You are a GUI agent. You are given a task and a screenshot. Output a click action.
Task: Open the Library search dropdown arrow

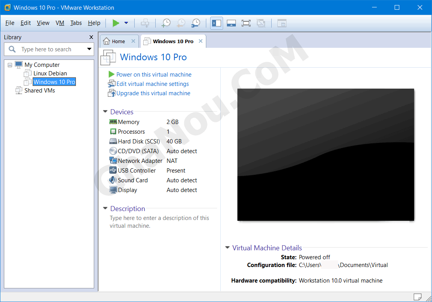tap(89, 49)
